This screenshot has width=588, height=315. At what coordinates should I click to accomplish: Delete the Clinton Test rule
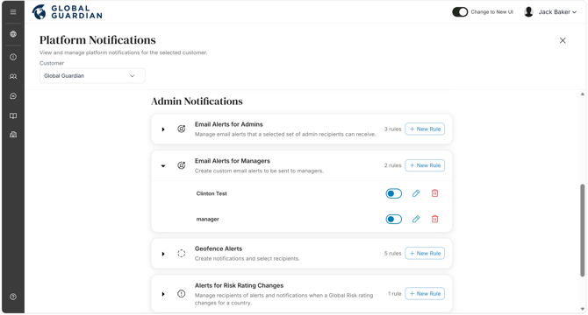(434, 193)
